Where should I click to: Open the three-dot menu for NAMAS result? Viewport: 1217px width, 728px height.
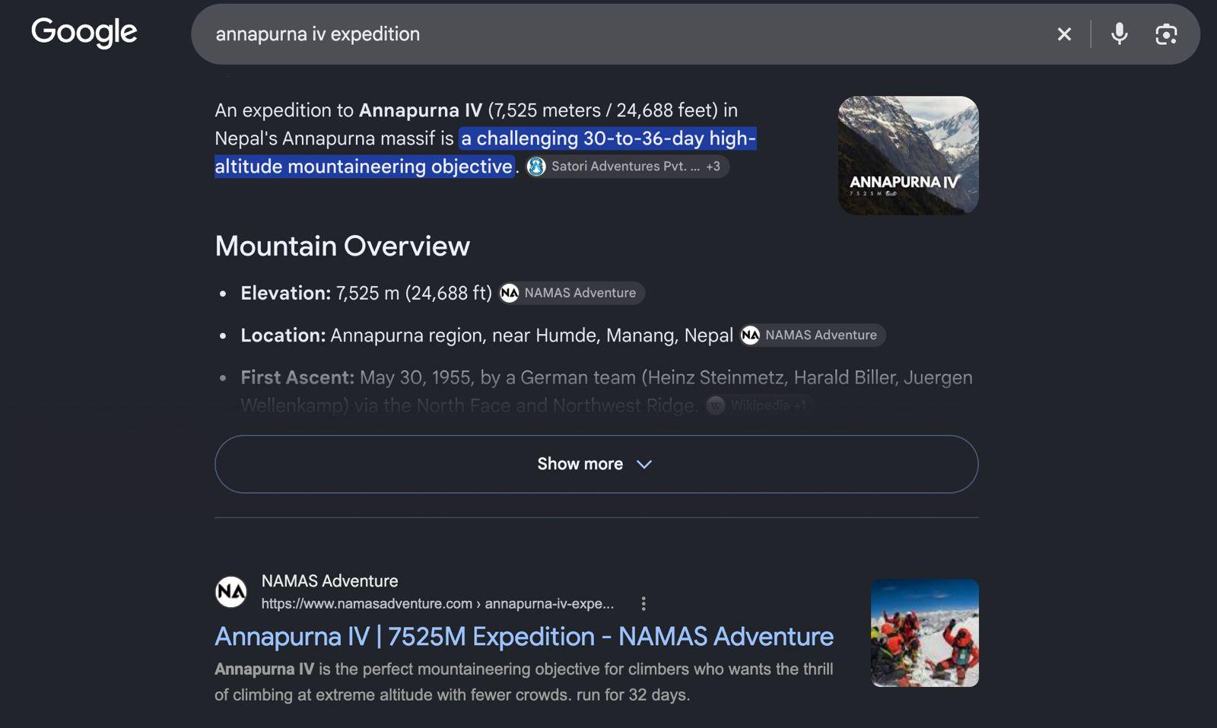point(643,603)
